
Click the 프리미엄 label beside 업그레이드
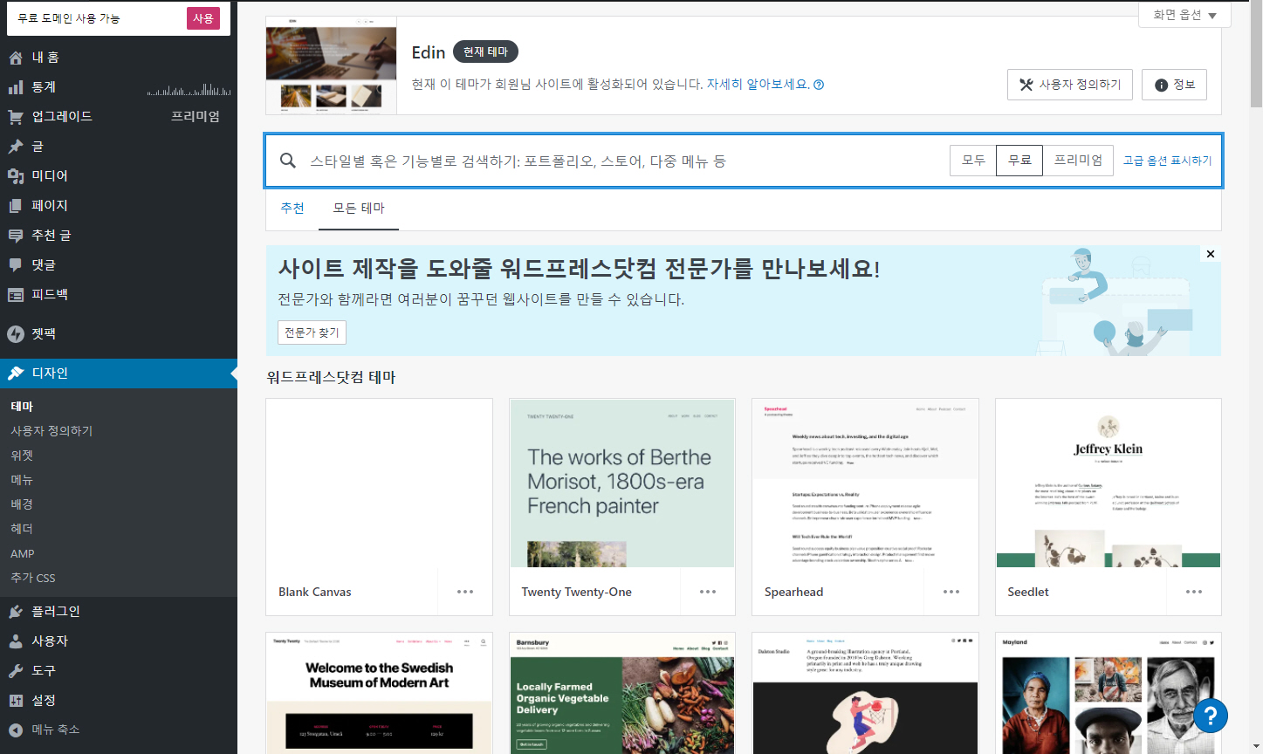click(x=196, y=117)
